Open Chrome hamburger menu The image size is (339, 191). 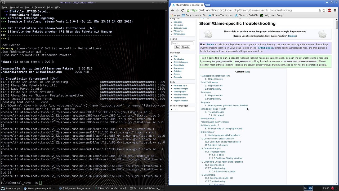(x=335, y=10)
